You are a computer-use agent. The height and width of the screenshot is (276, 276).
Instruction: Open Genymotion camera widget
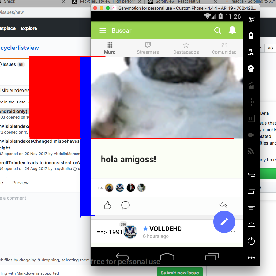(251, 69)
